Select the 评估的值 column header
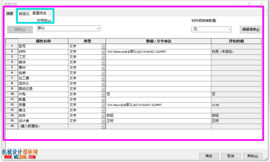 coord(236,41)
